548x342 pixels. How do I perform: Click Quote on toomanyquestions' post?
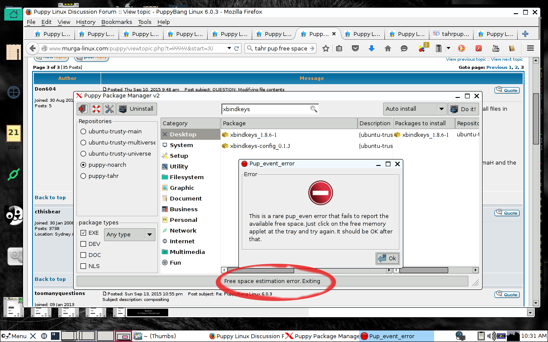(507, 295)
